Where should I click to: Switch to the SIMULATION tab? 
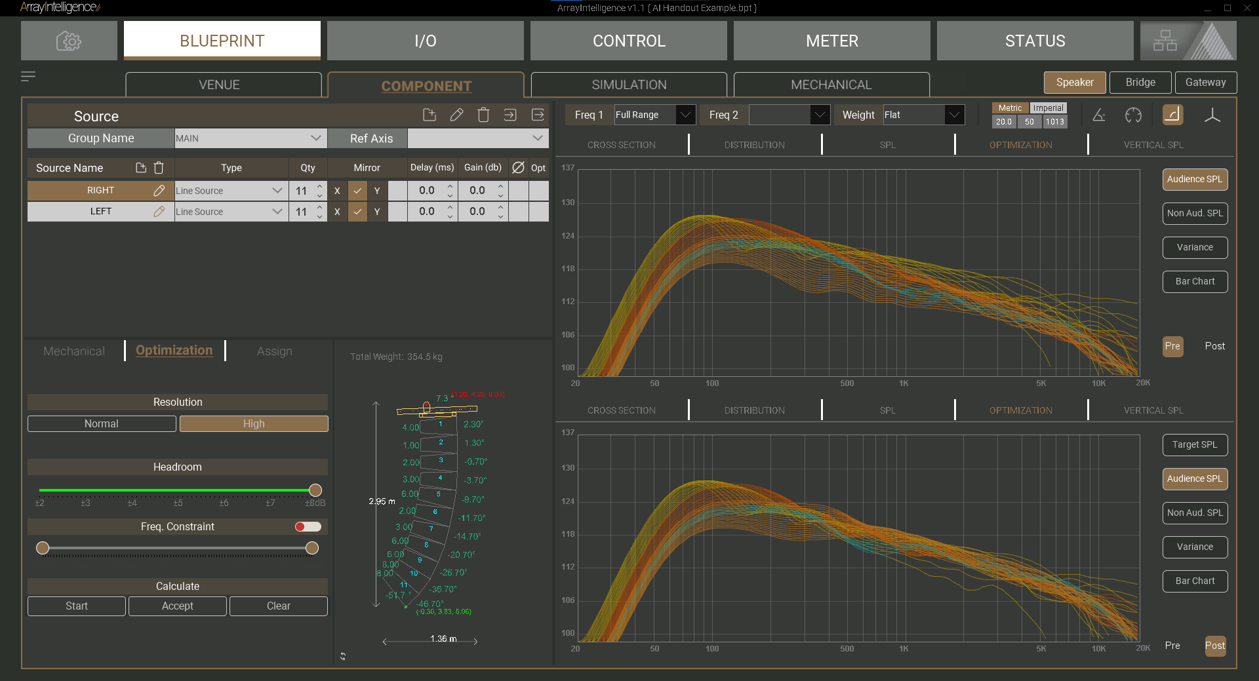click(x=628, y=85)
